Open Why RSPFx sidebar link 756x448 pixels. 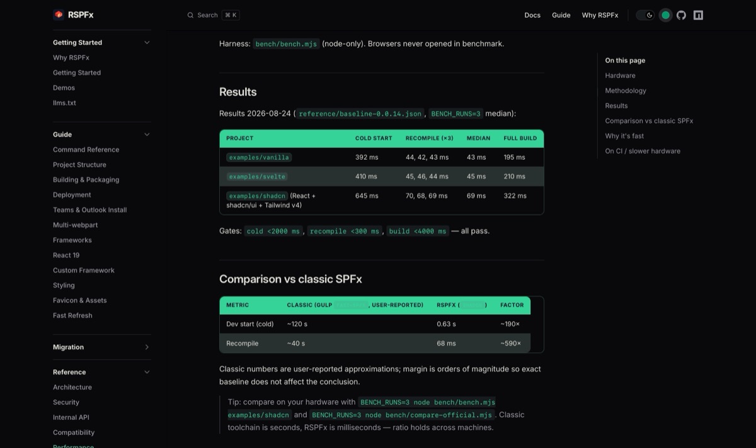coord(71,58)
